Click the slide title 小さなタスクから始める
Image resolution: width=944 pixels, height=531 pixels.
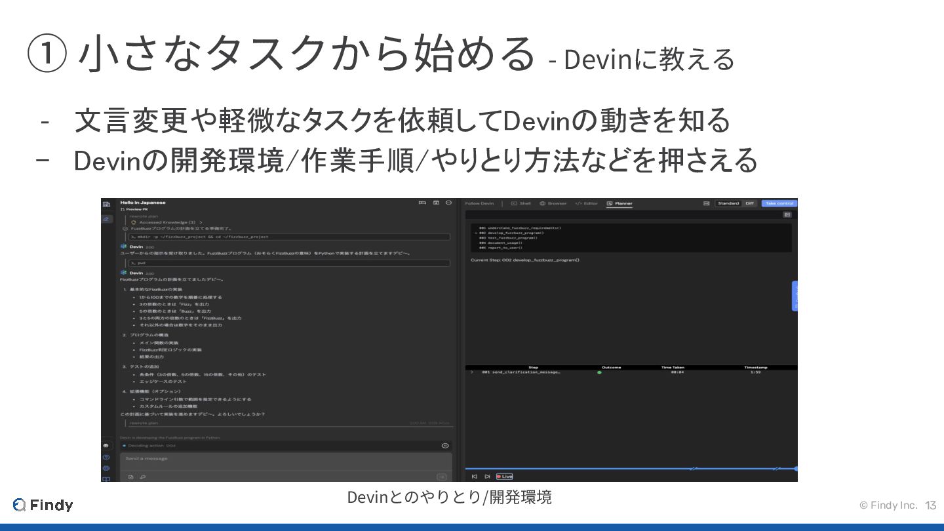tap(307, 53)
